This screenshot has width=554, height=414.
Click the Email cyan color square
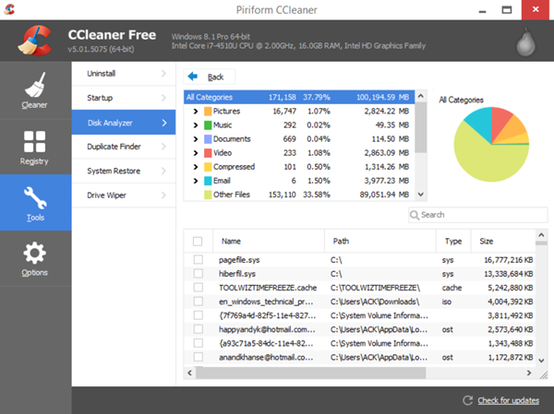pos(208,181)
